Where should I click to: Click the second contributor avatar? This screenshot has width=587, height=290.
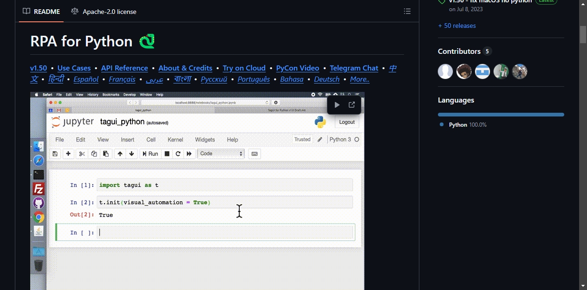tap(464, 71)
